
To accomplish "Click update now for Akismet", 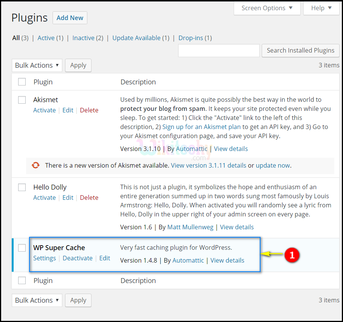I will click(273, 165).
